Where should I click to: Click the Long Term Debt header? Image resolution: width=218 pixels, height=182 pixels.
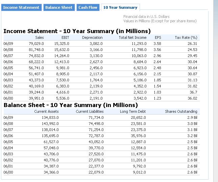coord(133,111)
